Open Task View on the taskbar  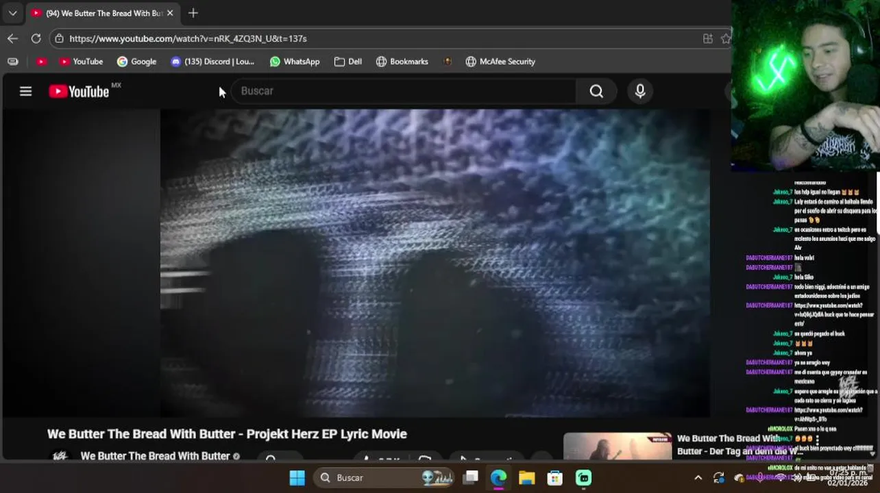(x=470, y=478)
